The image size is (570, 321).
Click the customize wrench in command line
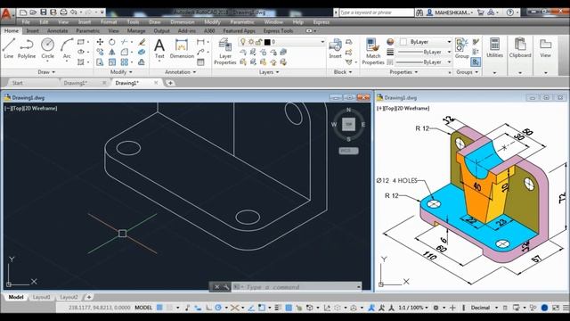pos(225,287)
